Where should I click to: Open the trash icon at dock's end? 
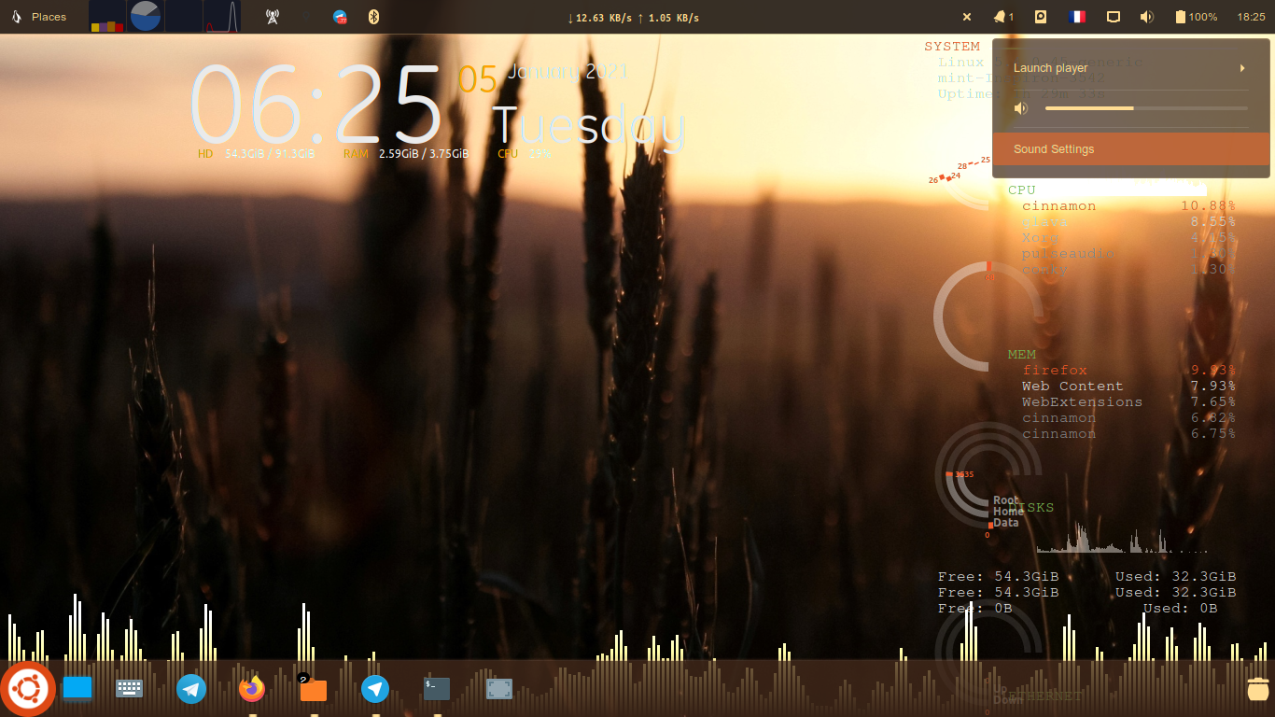(1259, 689)
